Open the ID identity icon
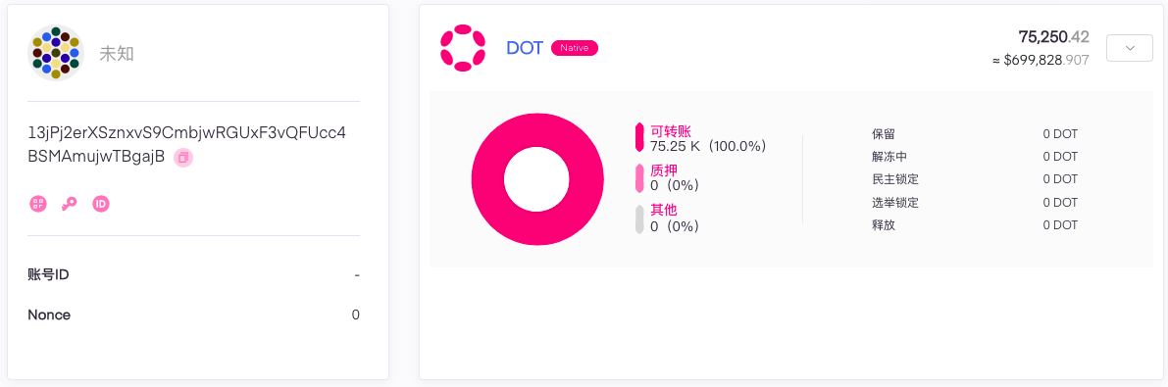Screen dimensions: 1168x387 (101, 203)
